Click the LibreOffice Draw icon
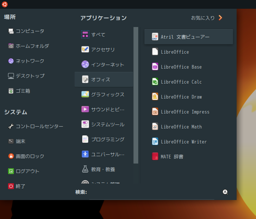The image size is (256, 219). pyautogui.click(x=155, y=96)
